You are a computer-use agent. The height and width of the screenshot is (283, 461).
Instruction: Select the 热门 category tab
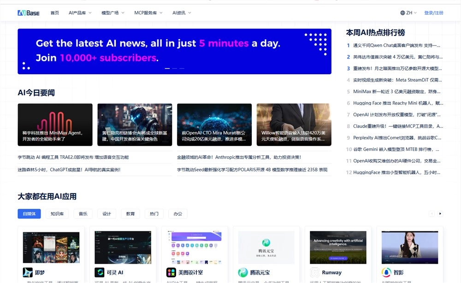coord(154,214)
